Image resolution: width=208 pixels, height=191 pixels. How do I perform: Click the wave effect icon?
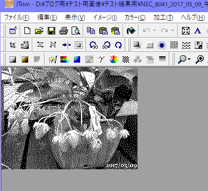[186, 45]
